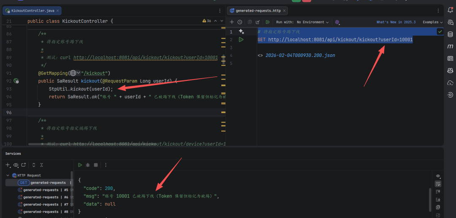Run the GET request on line 2
Image resolution: width=456 pixels, height=218 pixels.
pos(241,40)
